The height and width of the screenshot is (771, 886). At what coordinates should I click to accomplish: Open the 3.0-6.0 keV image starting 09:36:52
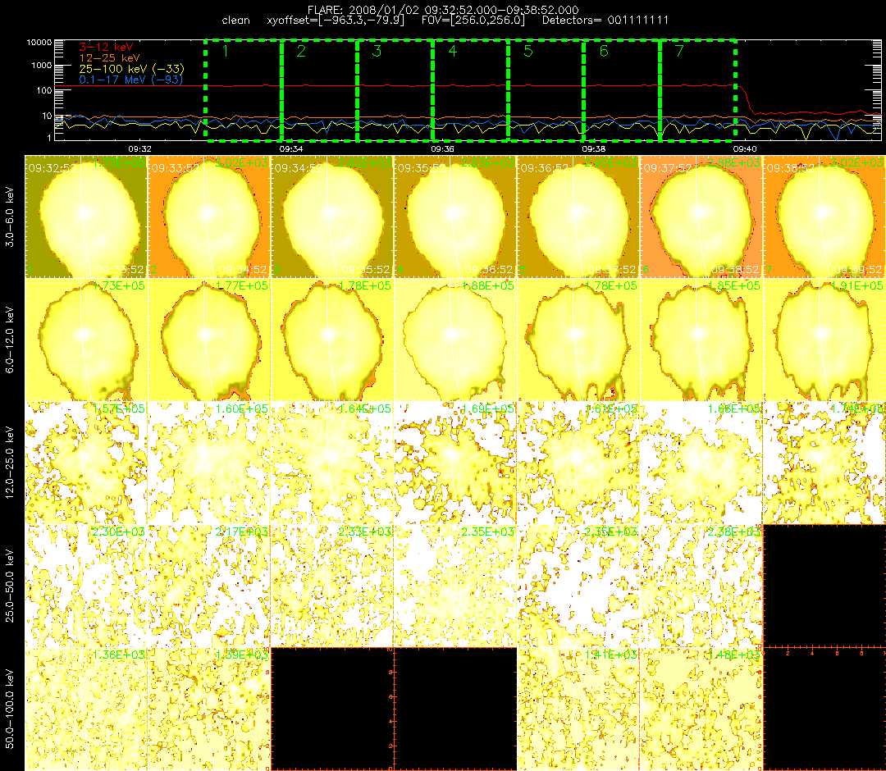tap(578, 217)
